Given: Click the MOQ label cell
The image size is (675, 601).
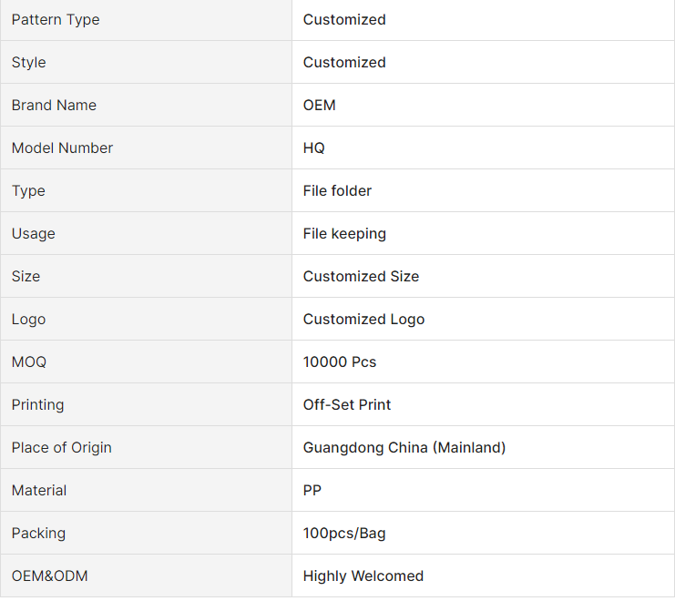Looking at the screenshot, I should point(29,362).
